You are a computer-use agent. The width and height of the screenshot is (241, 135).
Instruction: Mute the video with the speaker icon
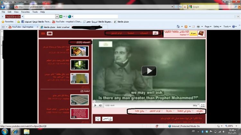click(101, 105)
